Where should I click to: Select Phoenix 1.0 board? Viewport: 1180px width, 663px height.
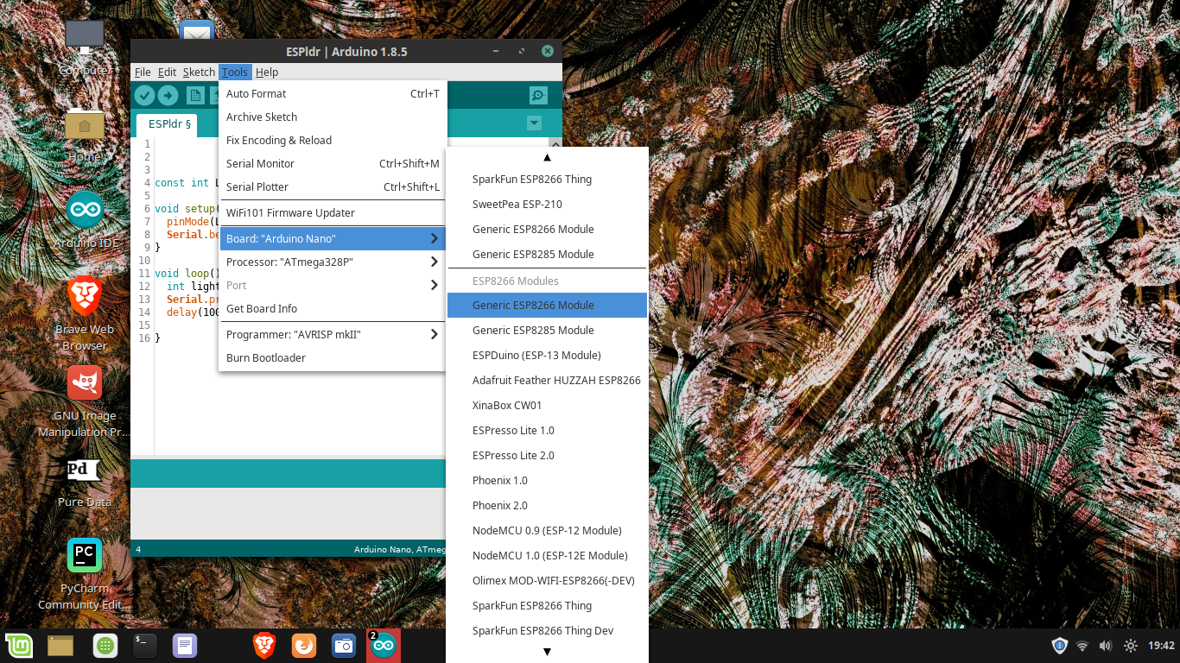(547, 480)
